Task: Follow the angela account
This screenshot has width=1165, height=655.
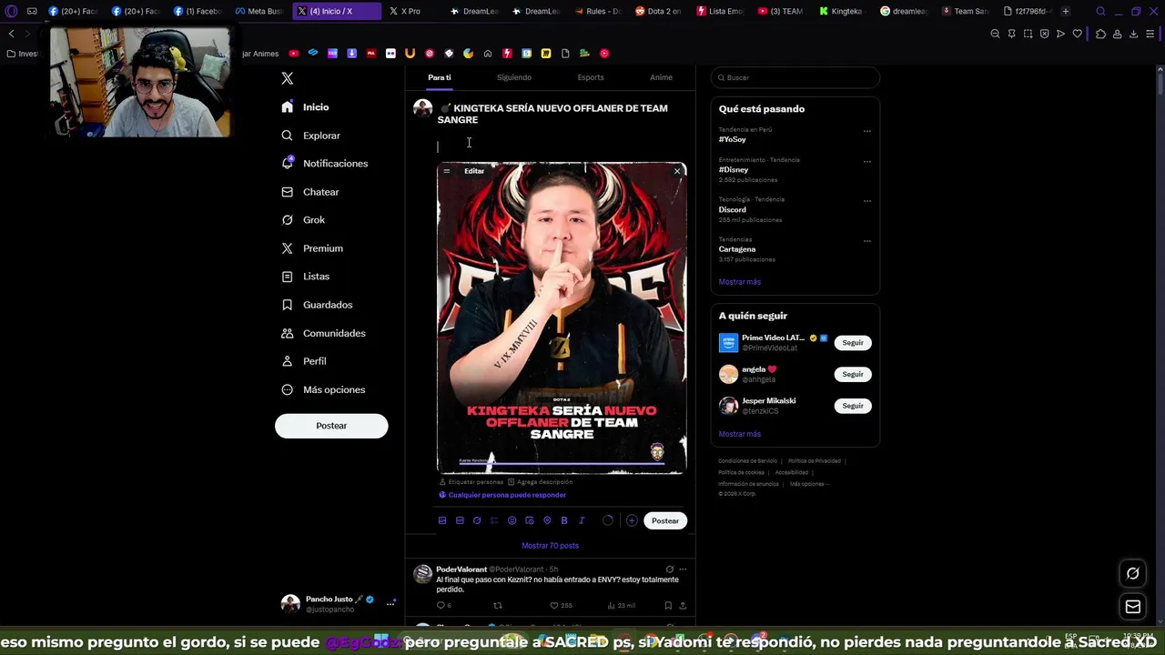Action: pyautogui.click(x=853, y=374)
